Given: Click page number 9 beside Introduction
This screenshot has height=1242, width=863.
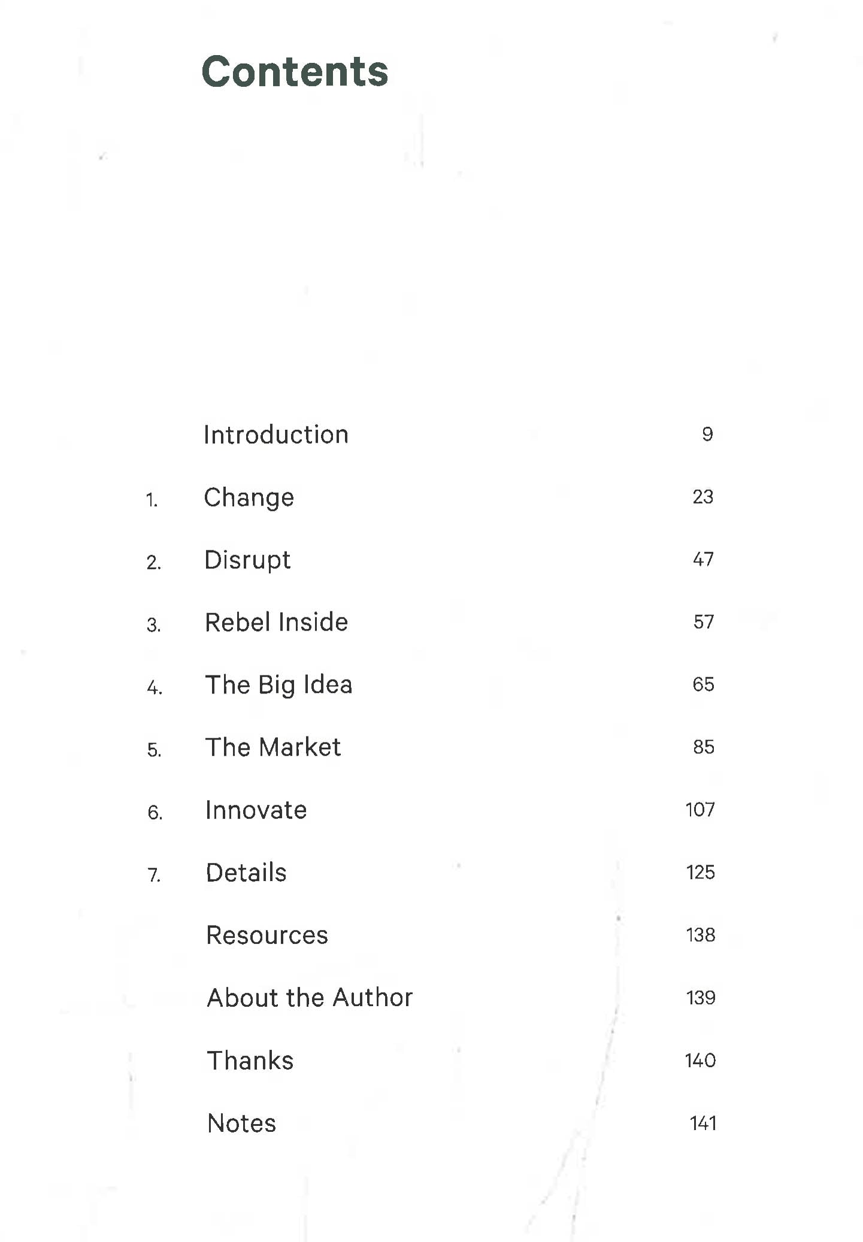Looking at the screenshot, I should click(707, 434).
